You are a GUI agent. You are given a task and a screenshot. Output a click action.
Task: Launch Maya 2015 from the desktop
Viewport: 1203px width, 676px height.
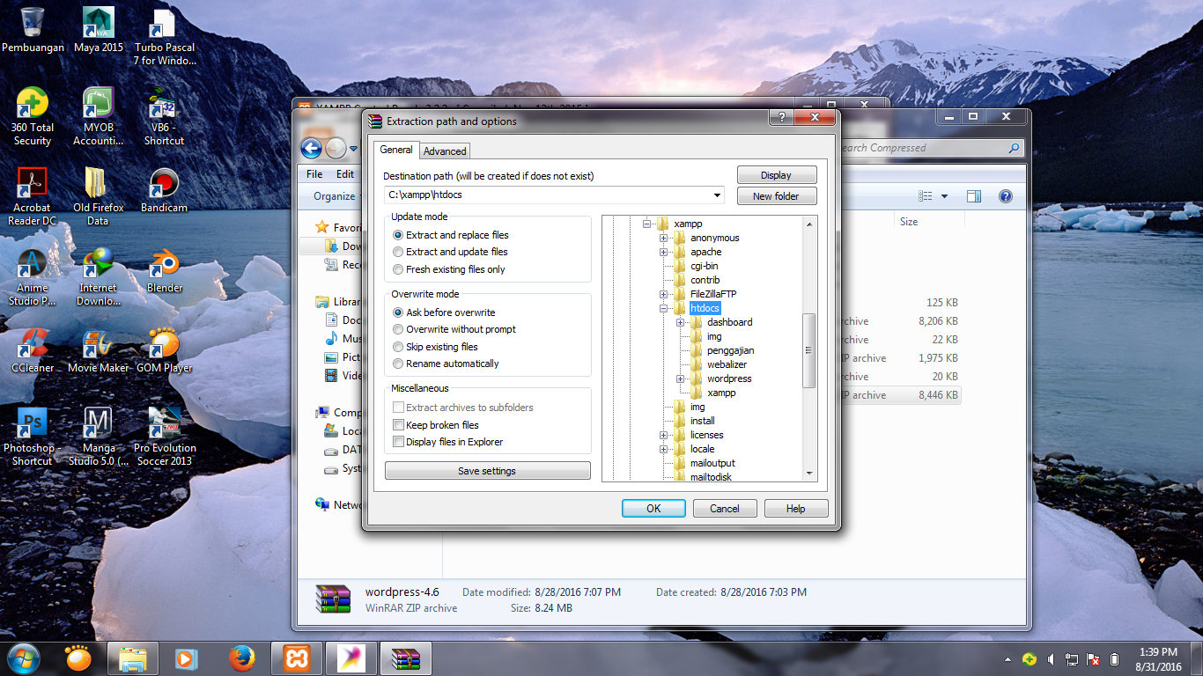(x=99, y=30)
